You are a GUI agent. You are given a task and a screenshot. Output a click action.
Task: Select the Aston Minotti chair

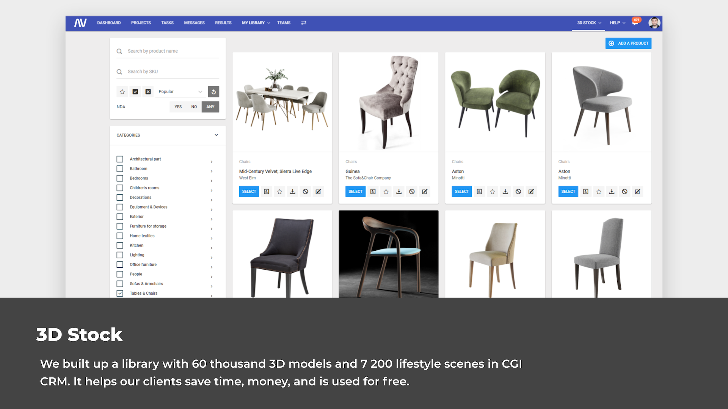(x=461, y=191)
